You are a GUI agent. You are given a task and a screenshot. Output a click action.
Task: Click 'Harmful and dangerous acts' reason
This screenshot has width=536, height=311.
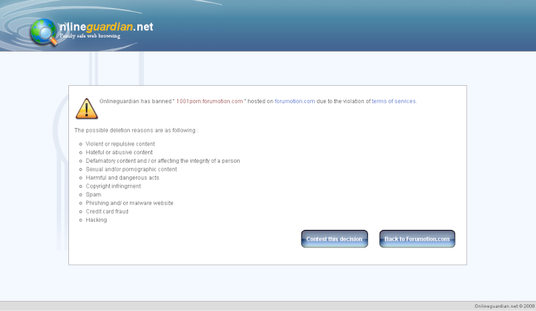(123, 178)
